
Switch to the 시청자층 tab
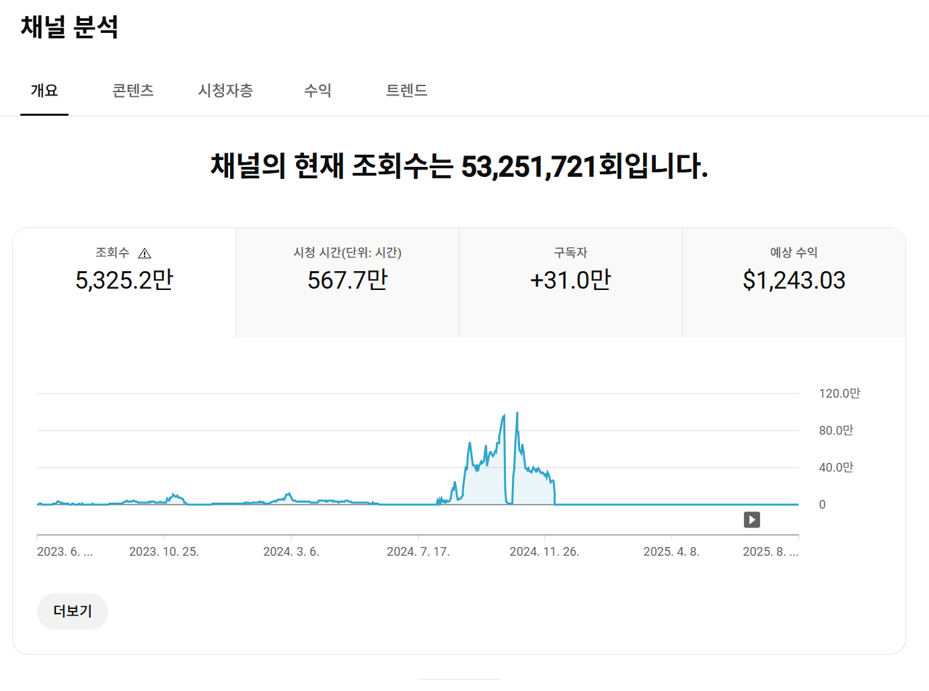[x=225, y=91]
